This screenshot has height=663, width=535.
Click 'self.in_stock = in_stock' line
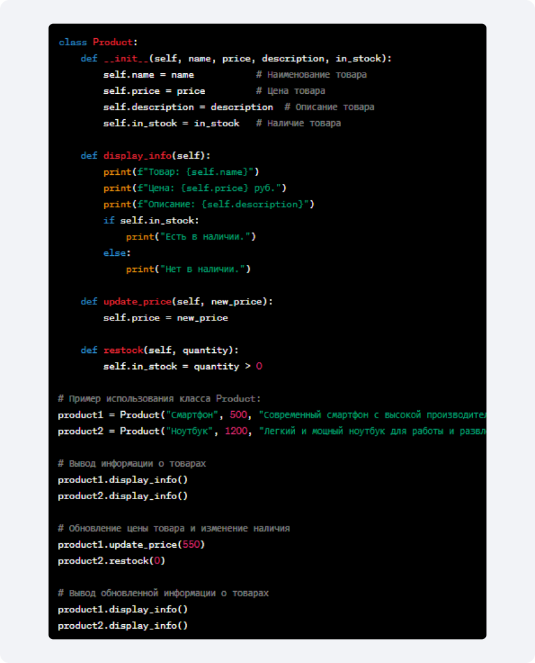pyautogui.click(x=171, y=124)
